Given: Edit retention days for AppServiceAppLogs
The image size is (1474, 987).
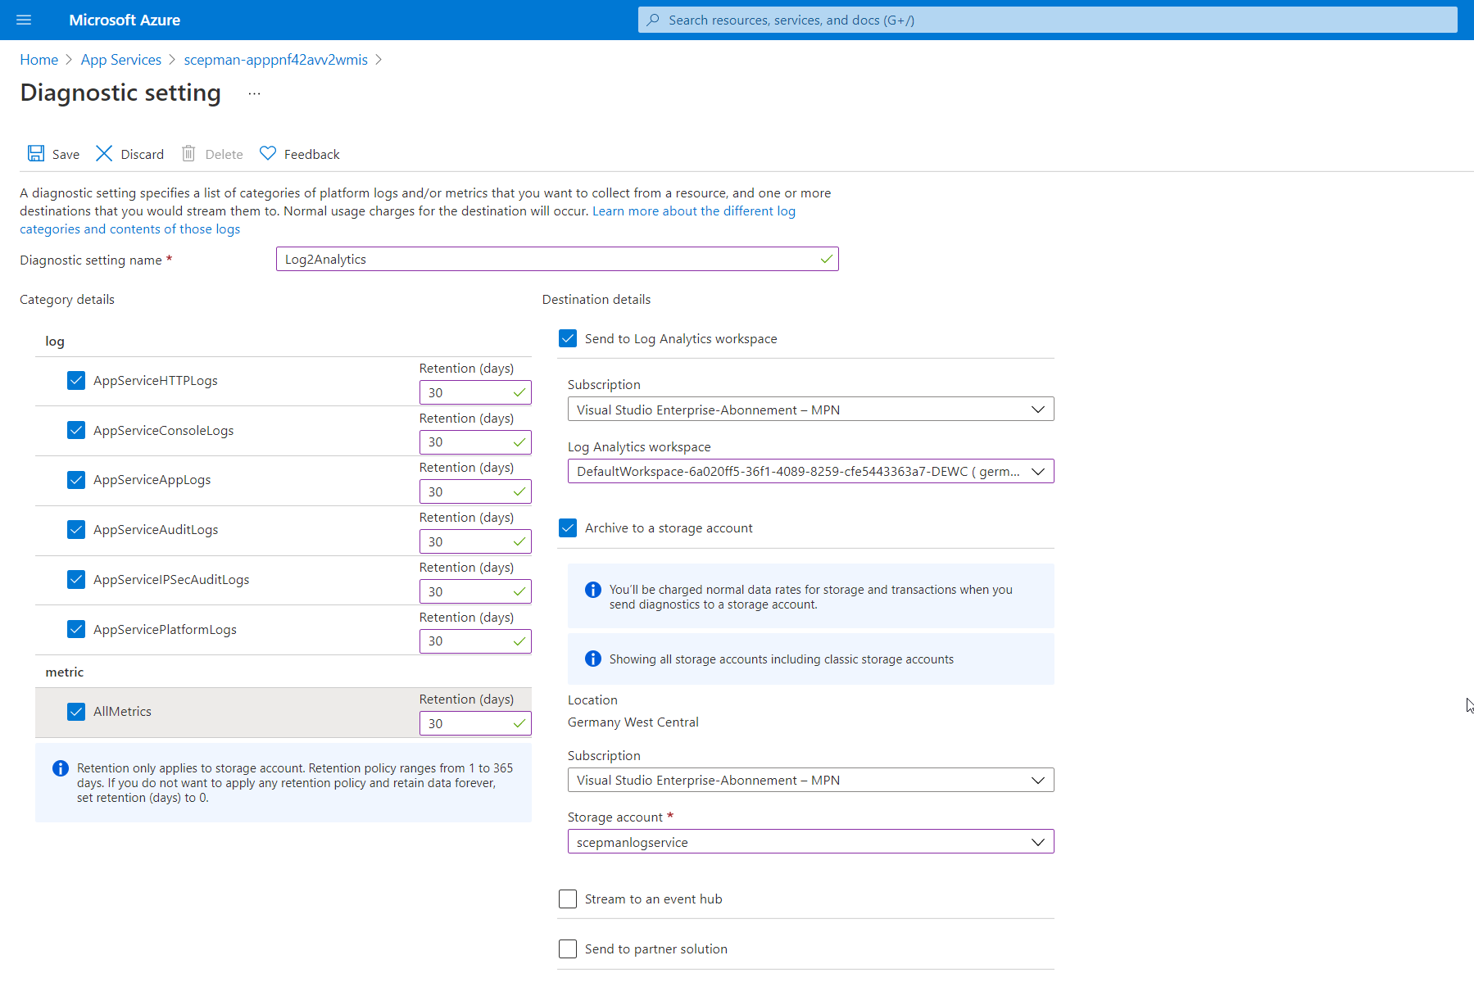Looking at the screenshot, I should 475,491.
